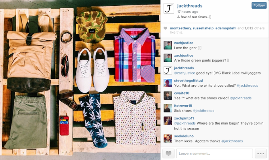Click zachjustice avatar beside 'Love the gear'
Screen dimensions: 269x160
tap(168, 45)
